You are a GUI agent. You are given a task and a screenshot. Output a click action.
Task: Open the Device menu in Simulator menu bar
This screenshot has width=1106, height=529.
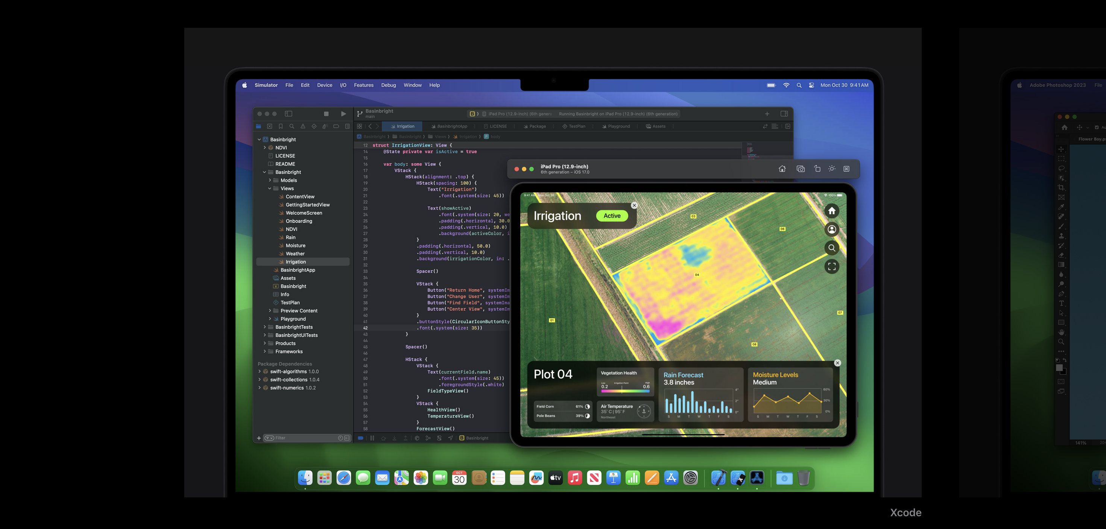click(x=325, y=85)
